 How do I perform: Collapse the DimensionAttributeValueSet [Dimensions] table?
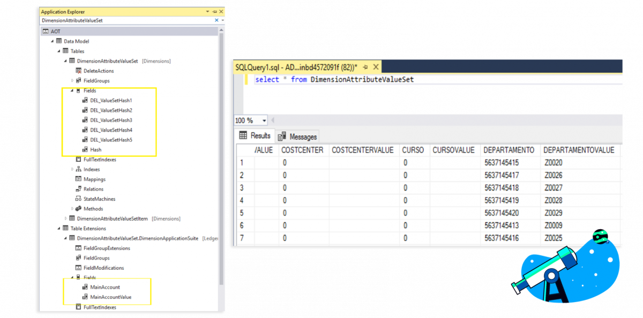tap(65, 61)
